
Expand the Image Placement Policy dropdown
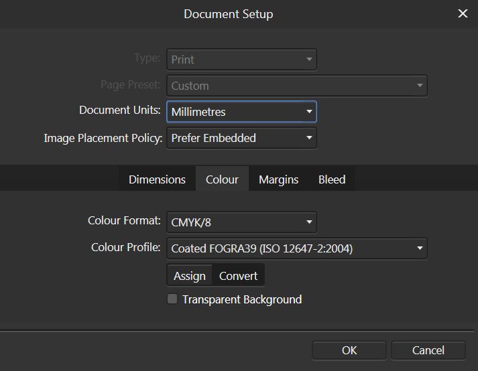[241, 138]
